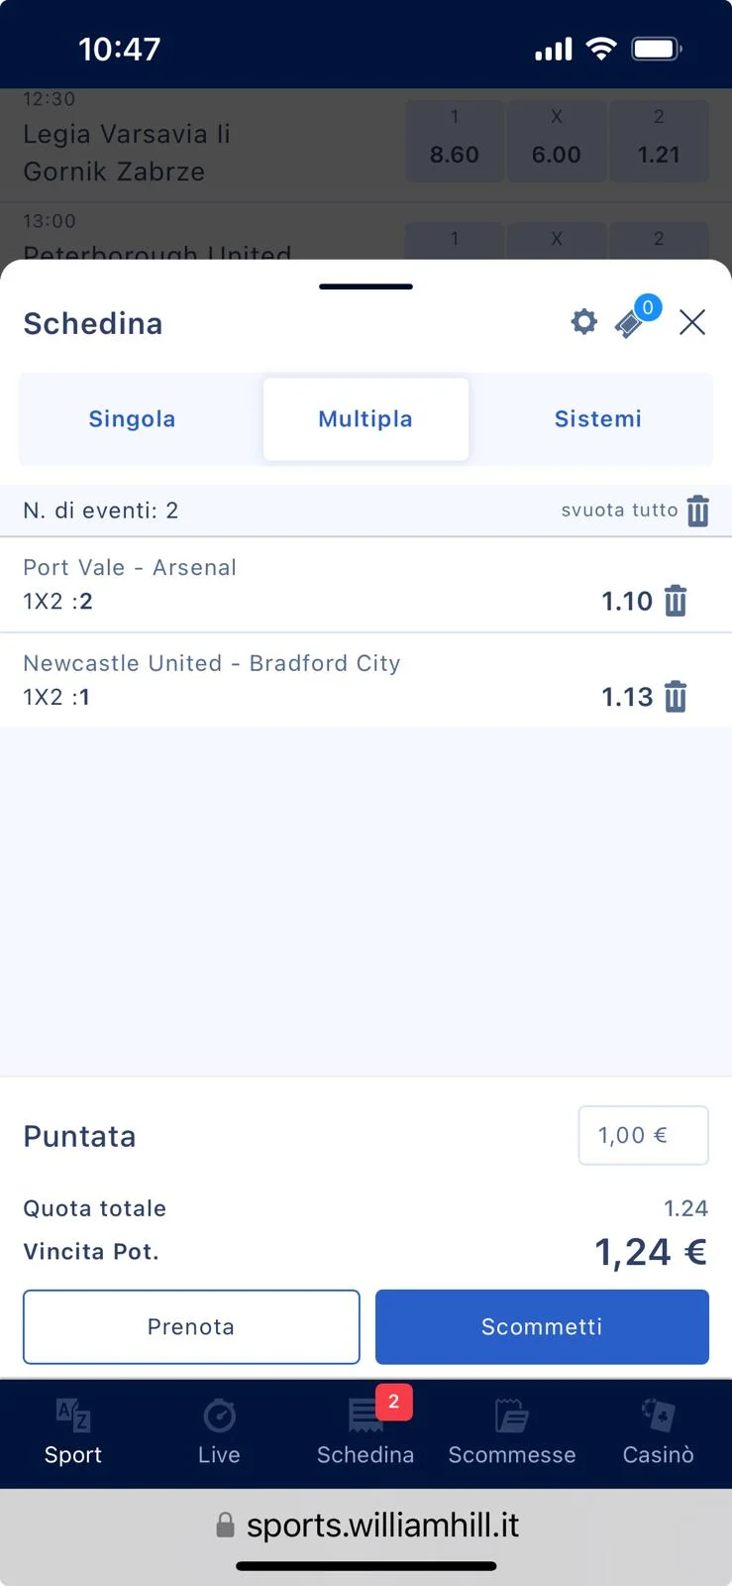Viewport: 732px width, 1586px height.
Task: Place bet with Scommetti button
Action: click(x=542, y=1326)
